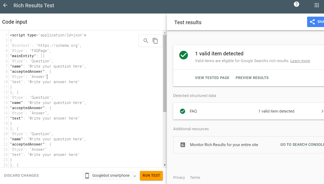Screen dimensions: 324x184
Task: Click the back arrow in the header
Action: pyautogui.click(x=5, y=5)
